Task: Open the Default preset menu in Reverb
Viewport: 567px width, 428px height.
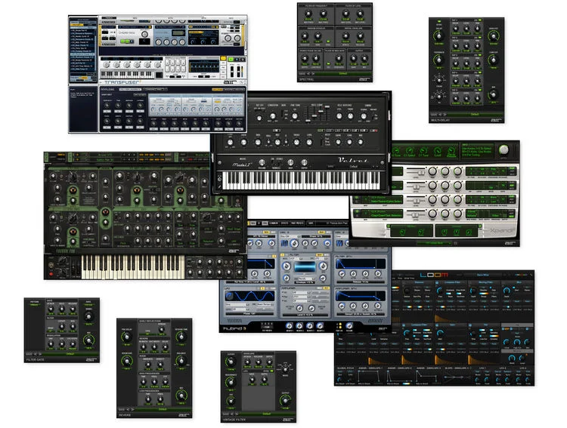Action: [163, 410]
